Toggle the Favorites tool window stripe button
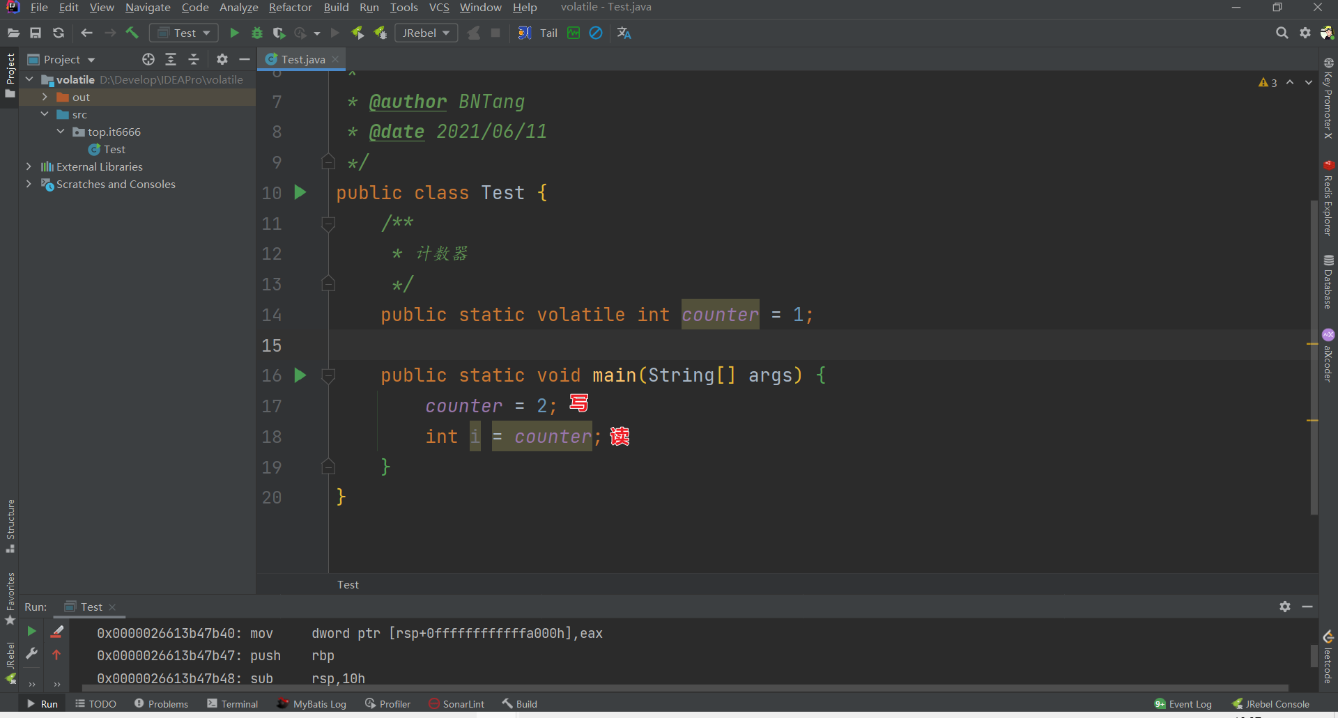1338x718 pixels. [10, 598]
